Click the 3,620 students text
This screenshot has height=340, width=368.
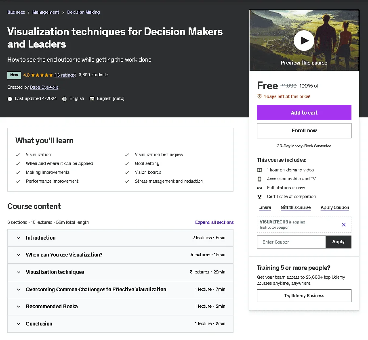[93, 75]
